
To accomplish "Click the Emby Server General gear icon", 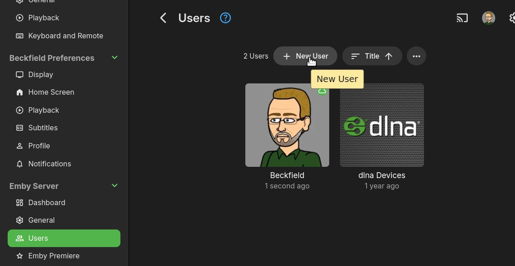I will pos(20,220).
